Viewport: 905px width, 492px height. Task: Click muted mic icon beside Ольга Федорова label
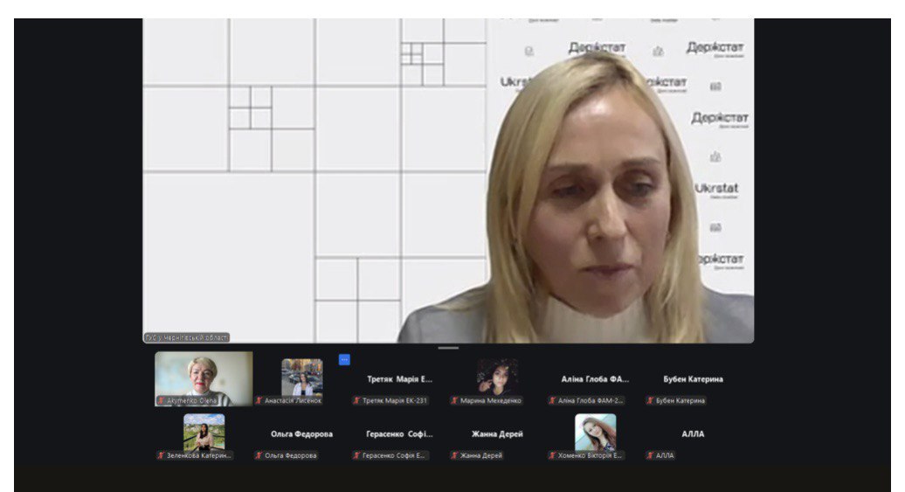259,455
